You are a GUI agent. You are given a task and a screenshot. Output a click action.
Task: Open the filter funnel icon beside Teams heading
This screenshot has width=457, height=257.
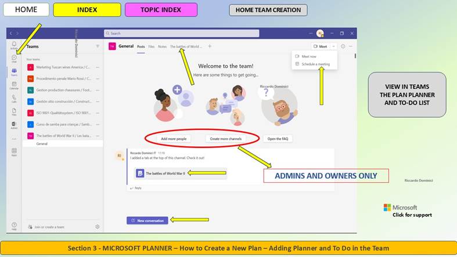[98, 46]
